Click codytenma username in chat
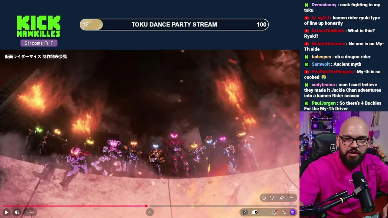Image resolution: width=388 pixels, height=218 pixels. [323, 85]
